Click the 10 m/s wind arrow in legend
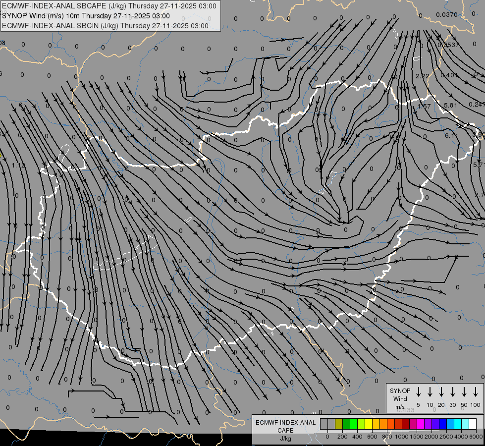 (430, 392)
